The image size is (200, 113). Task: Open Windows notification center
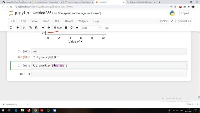pos(196,110)
